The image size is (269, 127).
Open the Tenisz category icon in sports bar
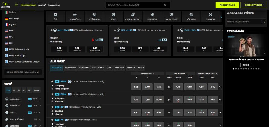tap(113, 15)
